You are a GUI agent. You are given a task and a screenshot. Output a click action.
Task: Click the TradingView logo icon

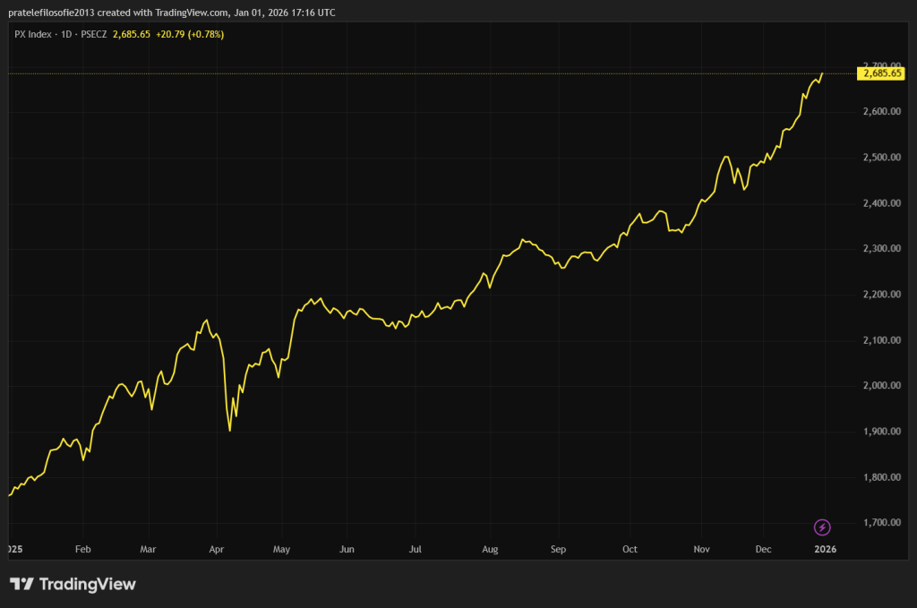[21, 585]
